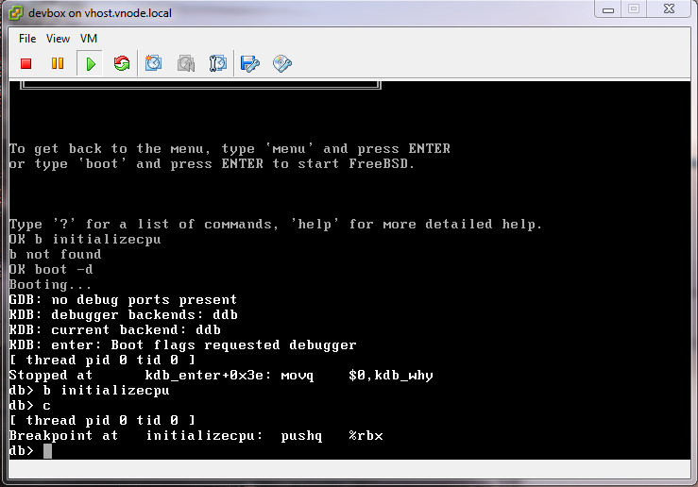Screen dimensions: 698x487
Task: Click the 'OK boot -d' line
Action: [x=51, y=270]
